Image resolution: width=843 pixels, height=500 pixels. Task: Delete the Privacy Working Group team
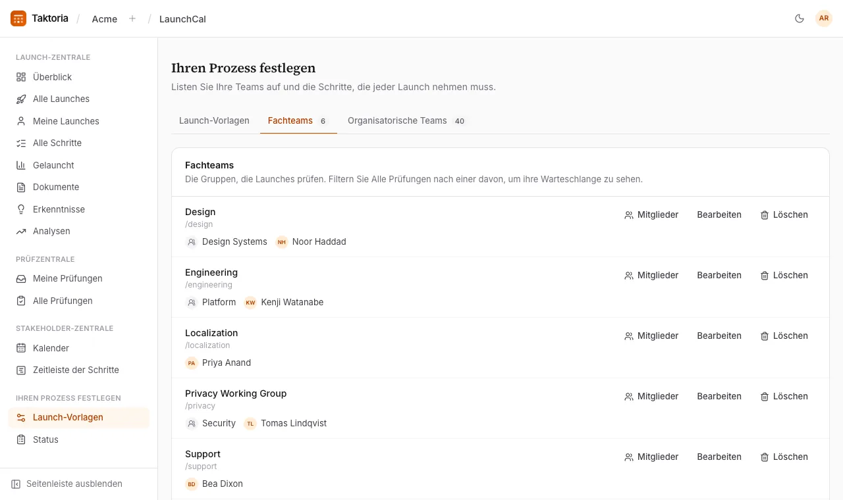coord(784,396)
